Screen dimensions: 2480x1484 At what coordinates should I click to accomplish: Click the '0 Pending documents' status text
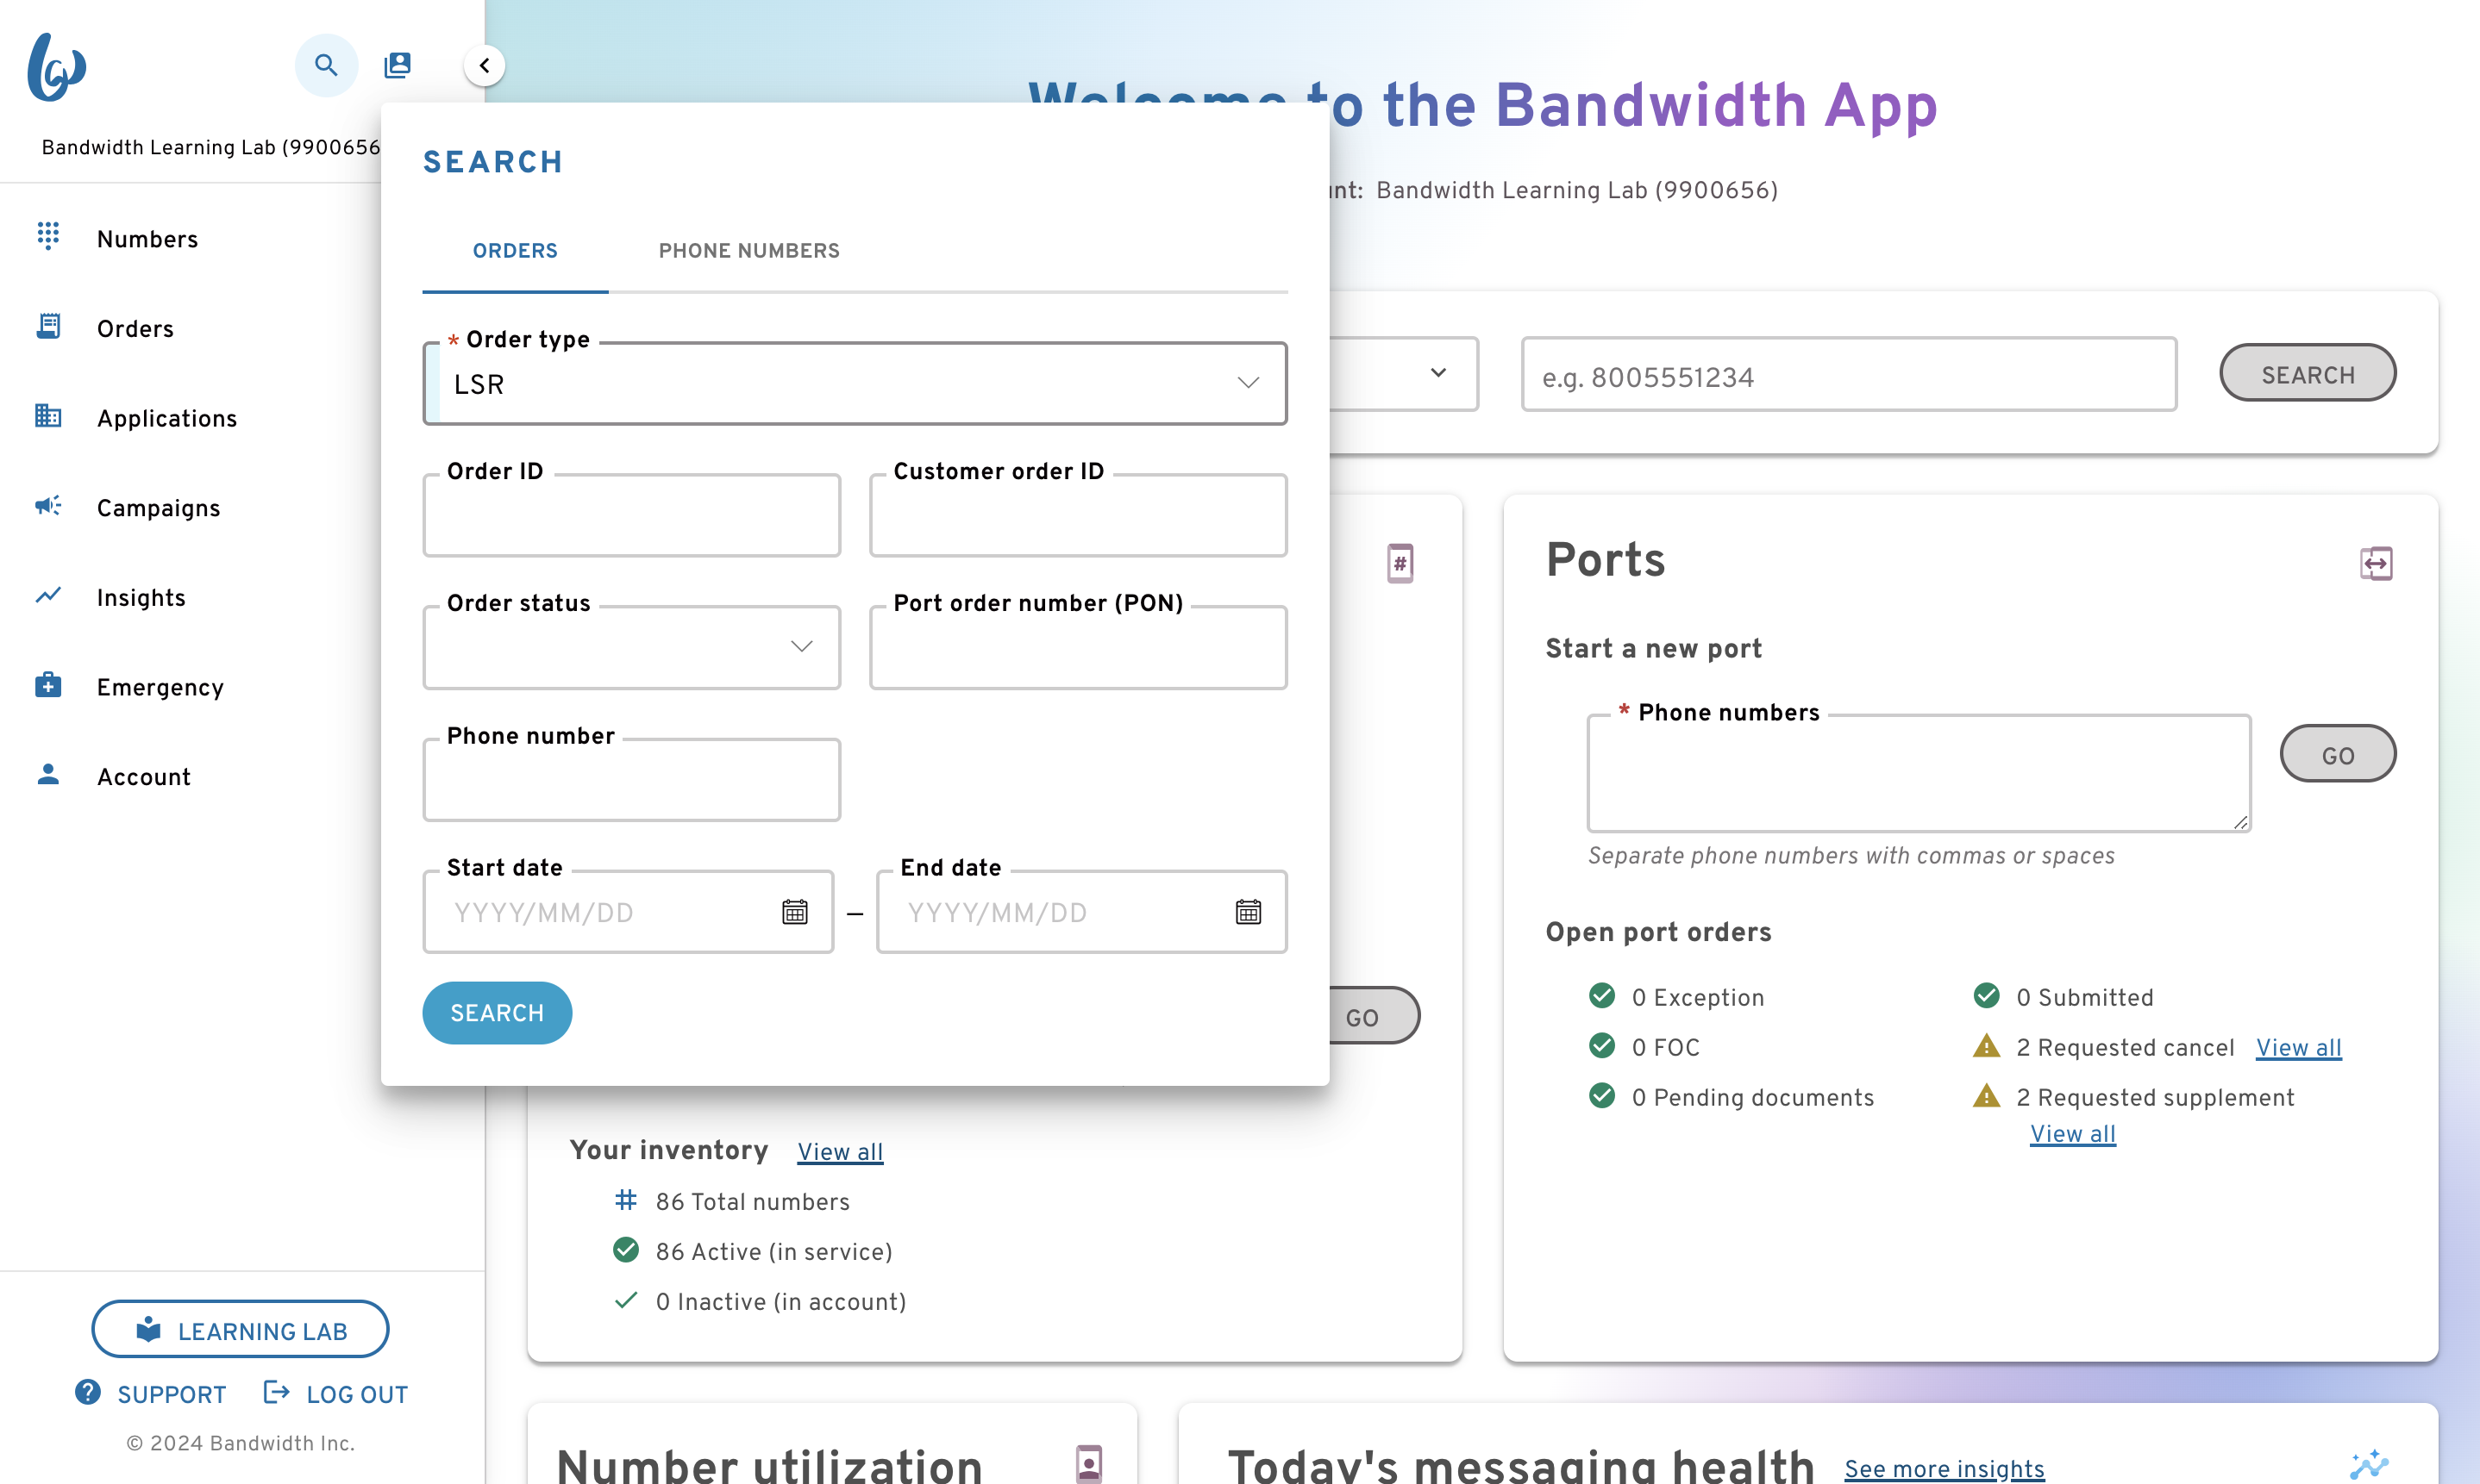1753,1098
